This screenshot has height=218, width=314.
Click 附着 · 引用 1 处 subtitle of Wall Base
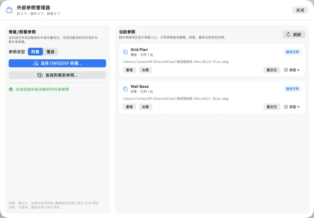142,92
